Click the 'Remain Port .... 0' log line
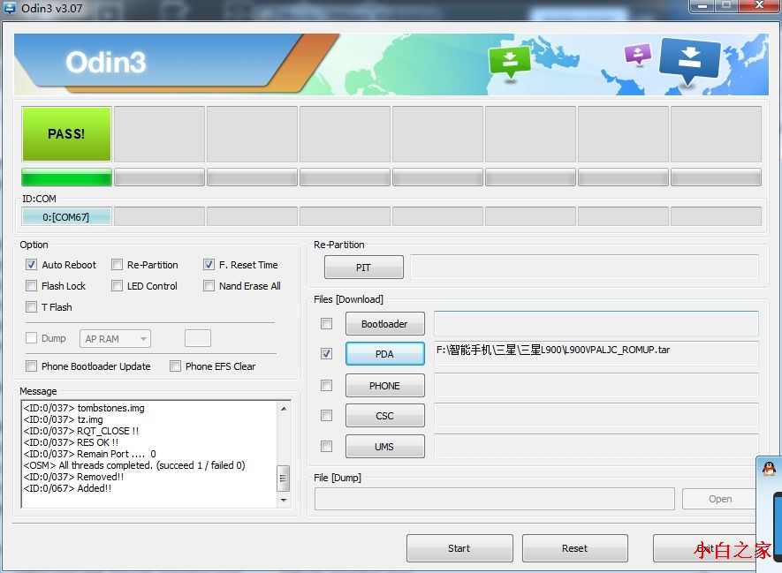The width and height of the screenshot is (782, 573). click(90, 454)
